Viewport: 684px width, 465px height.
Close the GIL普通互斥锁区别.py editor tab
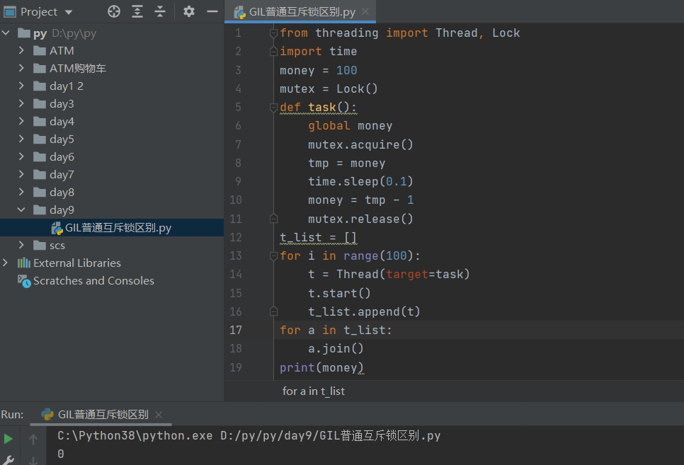(x=365, y=12)
